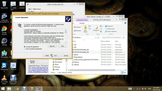The height and width of the screenshot is (91, 162).
Task: Open the touch keyboard tray icon
Action: (130, 89)
